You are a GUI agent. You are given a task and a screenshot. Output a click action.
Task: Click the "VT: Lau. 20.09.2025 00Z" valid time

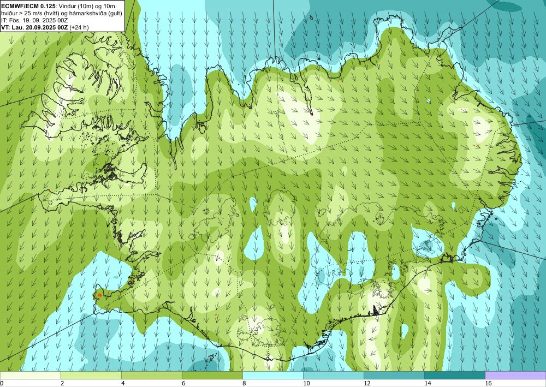[35, 27]
